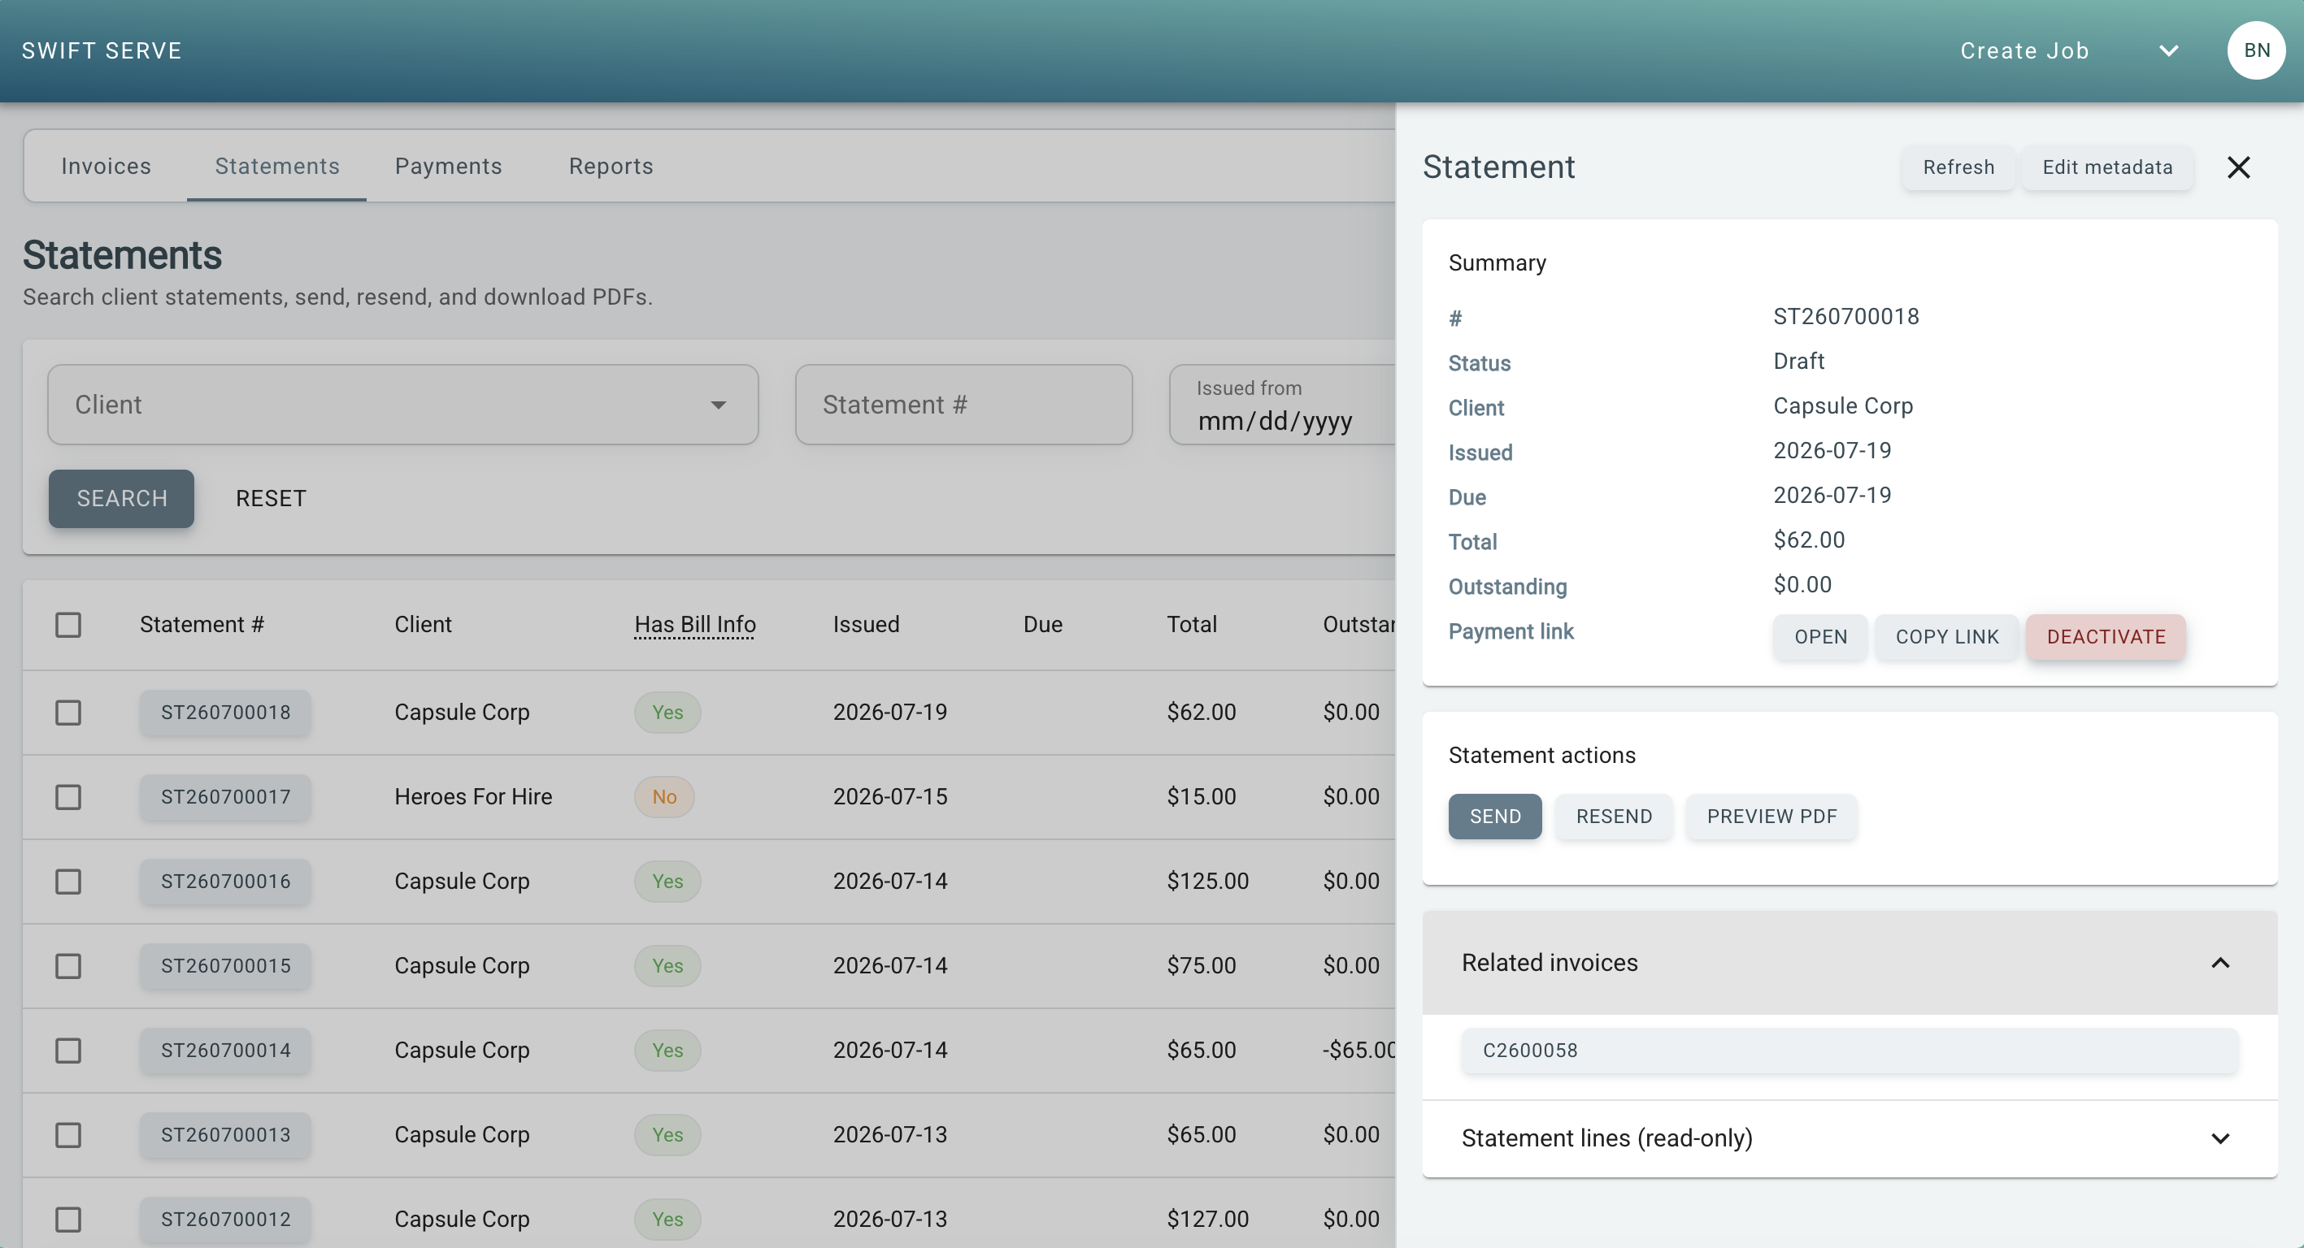Click PREVIEW PDF button
Viewport: 2304px width, 1248px height.
point(1771,817)
